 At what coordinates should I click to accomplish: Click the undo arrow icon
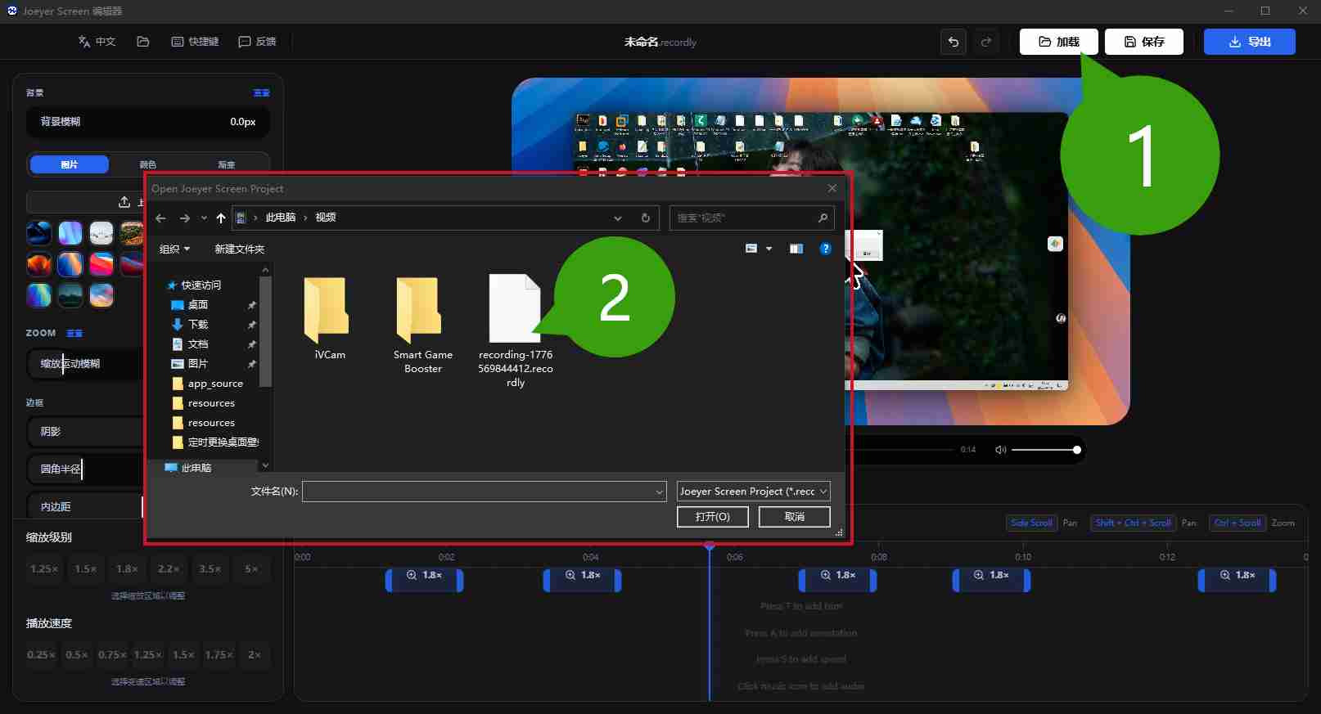pyautogui.click(x=954, y=42)
